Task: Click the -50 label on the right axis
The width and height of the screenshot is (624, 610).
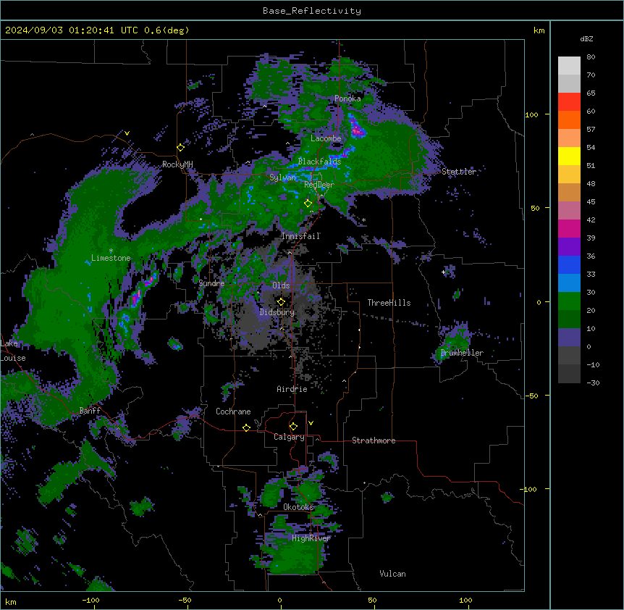Action: [531, 396]
